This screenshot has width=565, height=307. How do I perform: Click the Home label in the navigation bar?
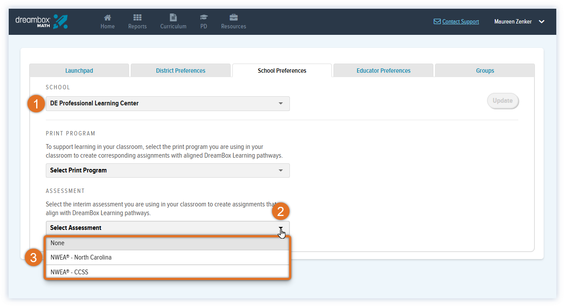click(x=108, y=27)
